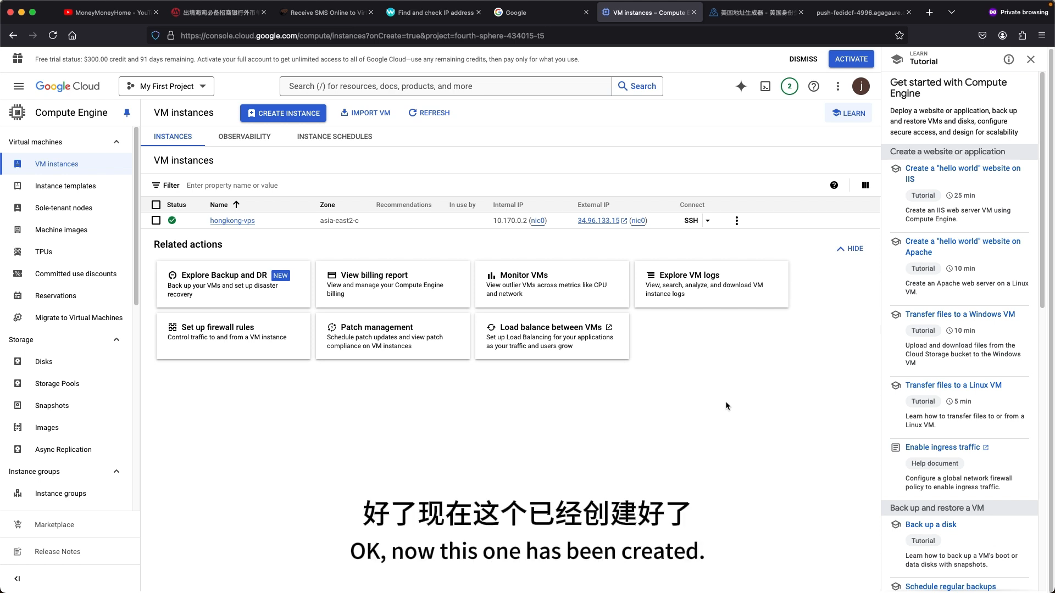The height and width of the screenshot is (593, 1055).
Task: Open the Set up firewall rules card
Action: (x=234, y=336)
